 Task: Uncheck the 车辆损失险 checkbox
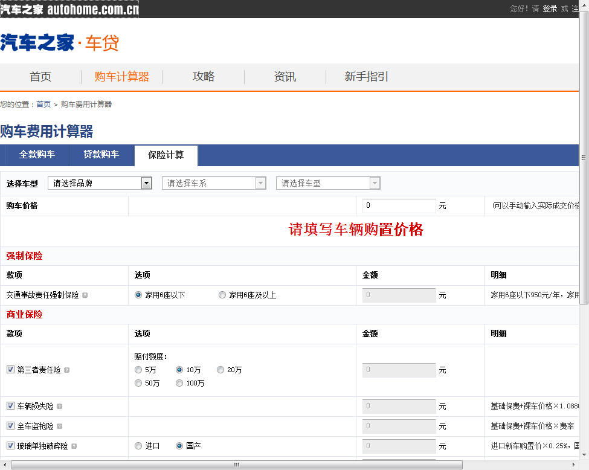coord(10,406)
